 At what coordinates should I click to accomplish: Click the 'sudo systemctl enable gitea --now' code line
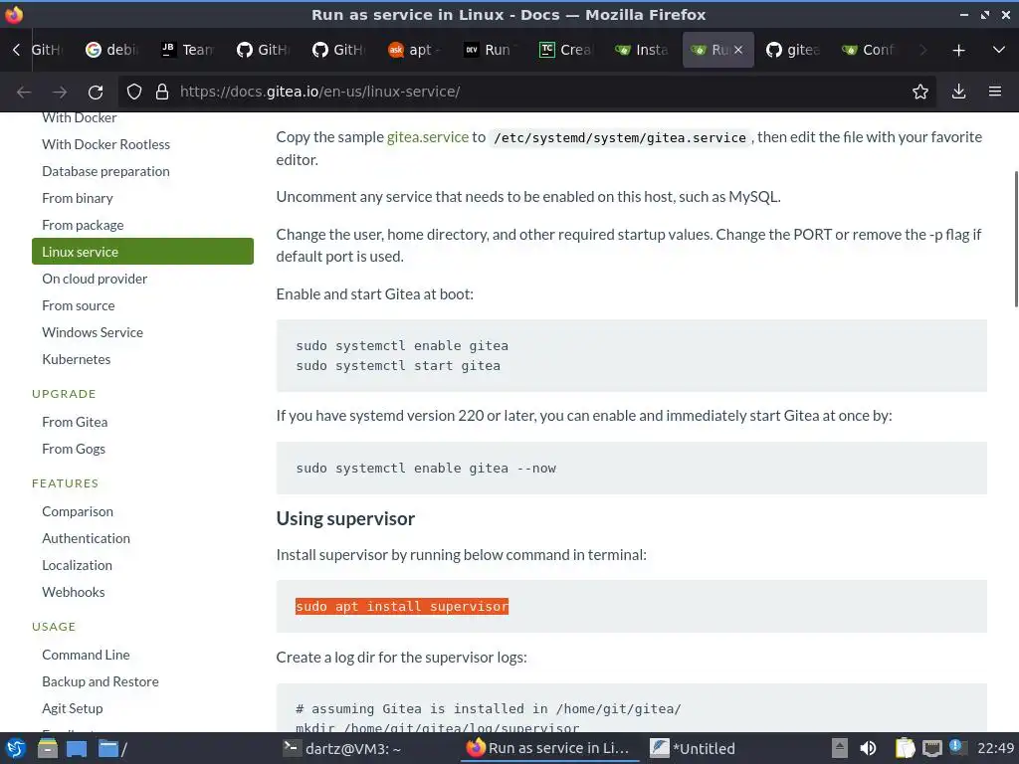426,469
